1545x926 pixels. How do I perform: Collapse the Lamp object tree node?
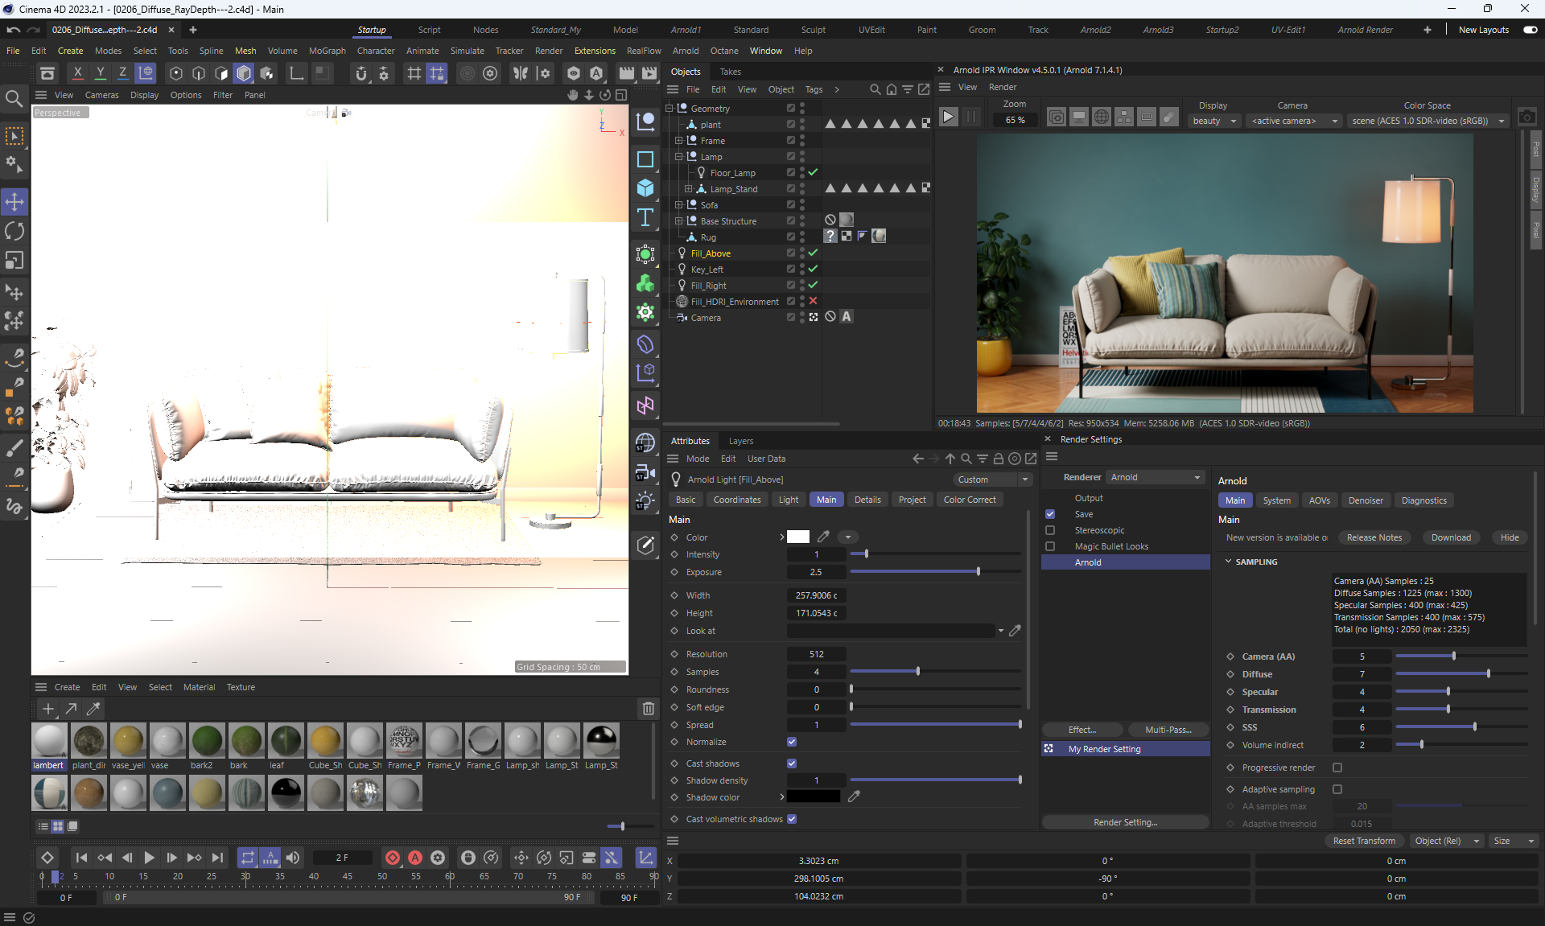coord(678,157)
